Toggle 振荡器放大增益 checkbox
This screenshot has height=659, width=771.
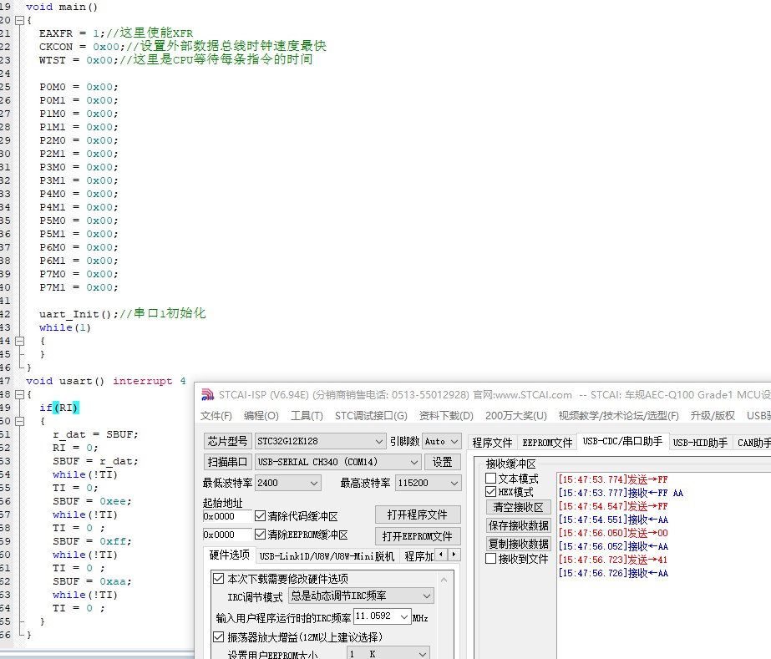pyautogui.click(x=218, y=637)
